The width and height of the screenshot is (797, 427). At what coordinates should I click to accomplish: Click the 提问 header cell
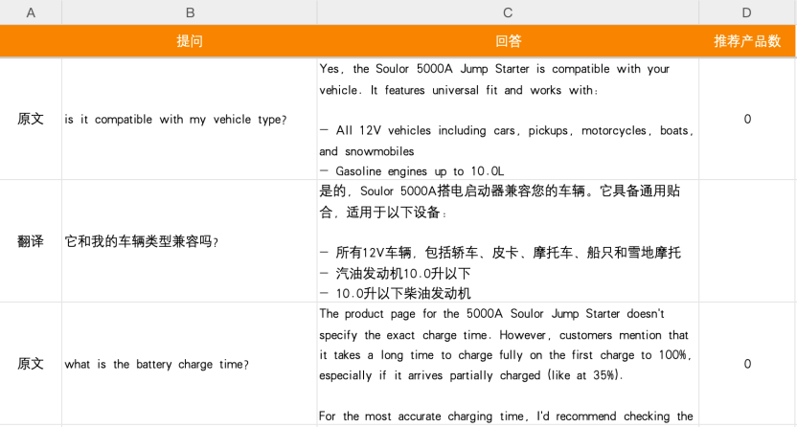[x=190, y=41]
